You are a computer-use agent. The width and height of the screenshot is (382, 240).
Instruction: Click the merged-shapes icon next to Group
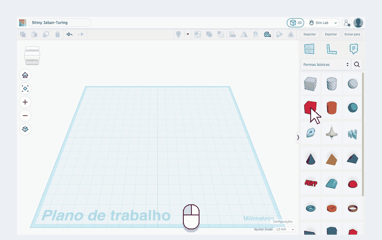[x=209, y=34]
